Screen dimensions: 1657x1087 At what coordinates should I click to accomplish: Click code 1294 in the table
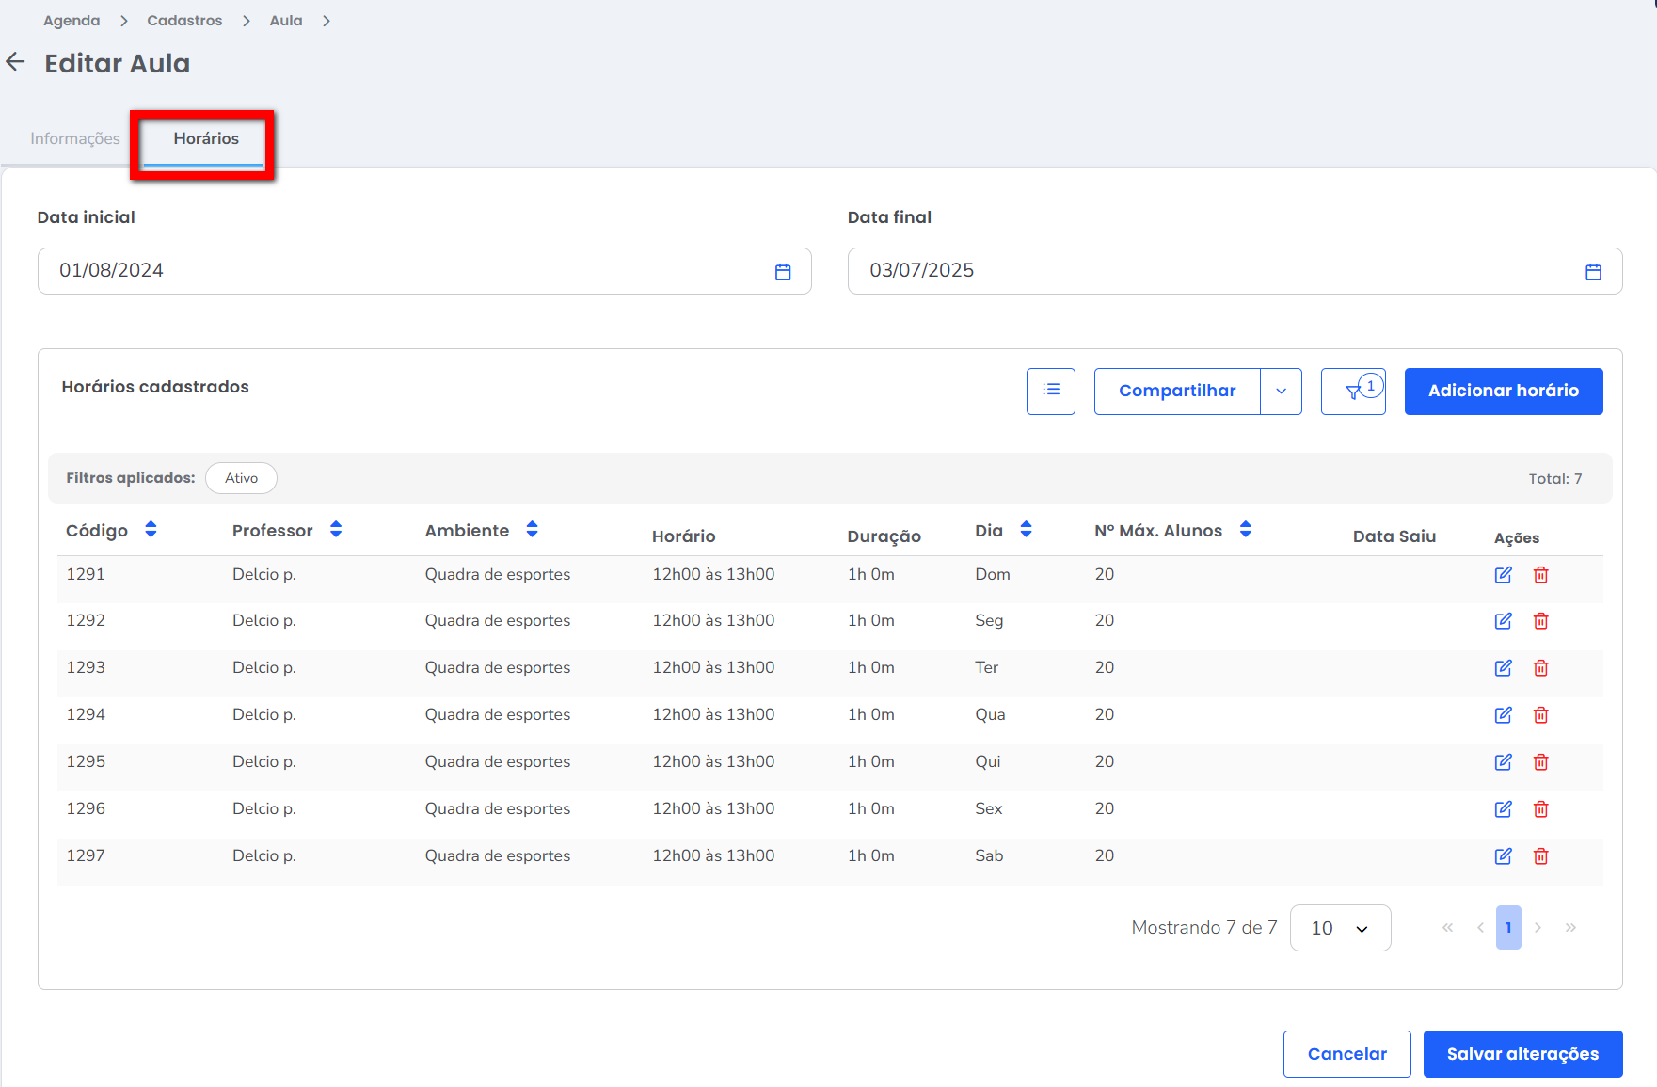[x=86, y=714]
